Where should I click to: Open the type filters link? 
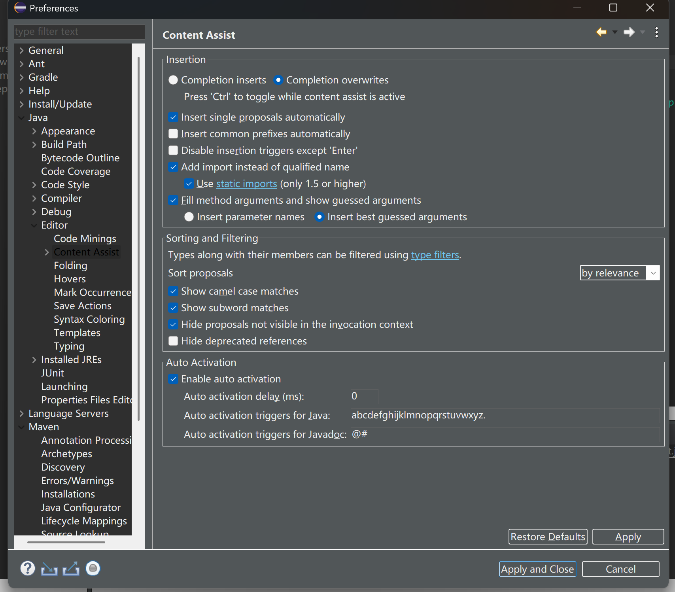(435, 255)
